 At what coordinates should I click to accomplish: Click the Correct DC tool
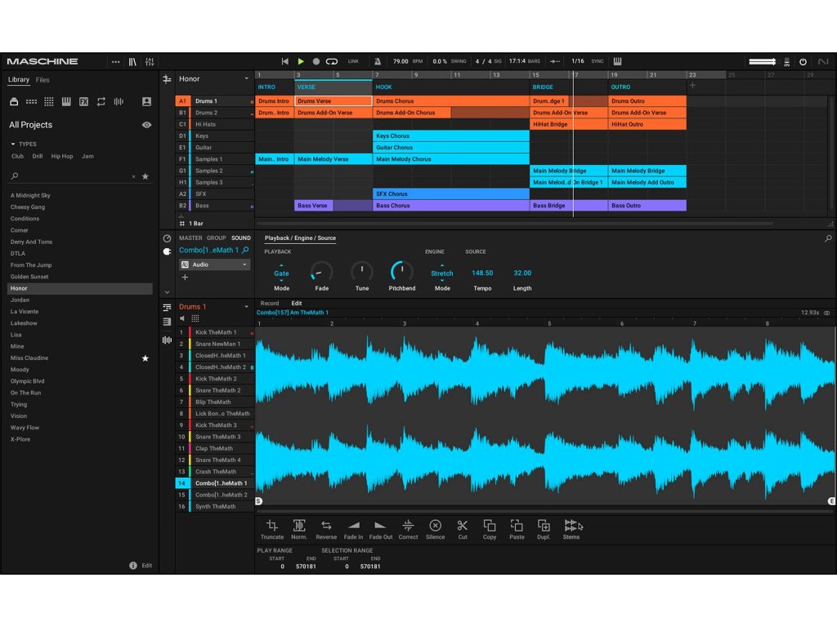click(408, 529)
